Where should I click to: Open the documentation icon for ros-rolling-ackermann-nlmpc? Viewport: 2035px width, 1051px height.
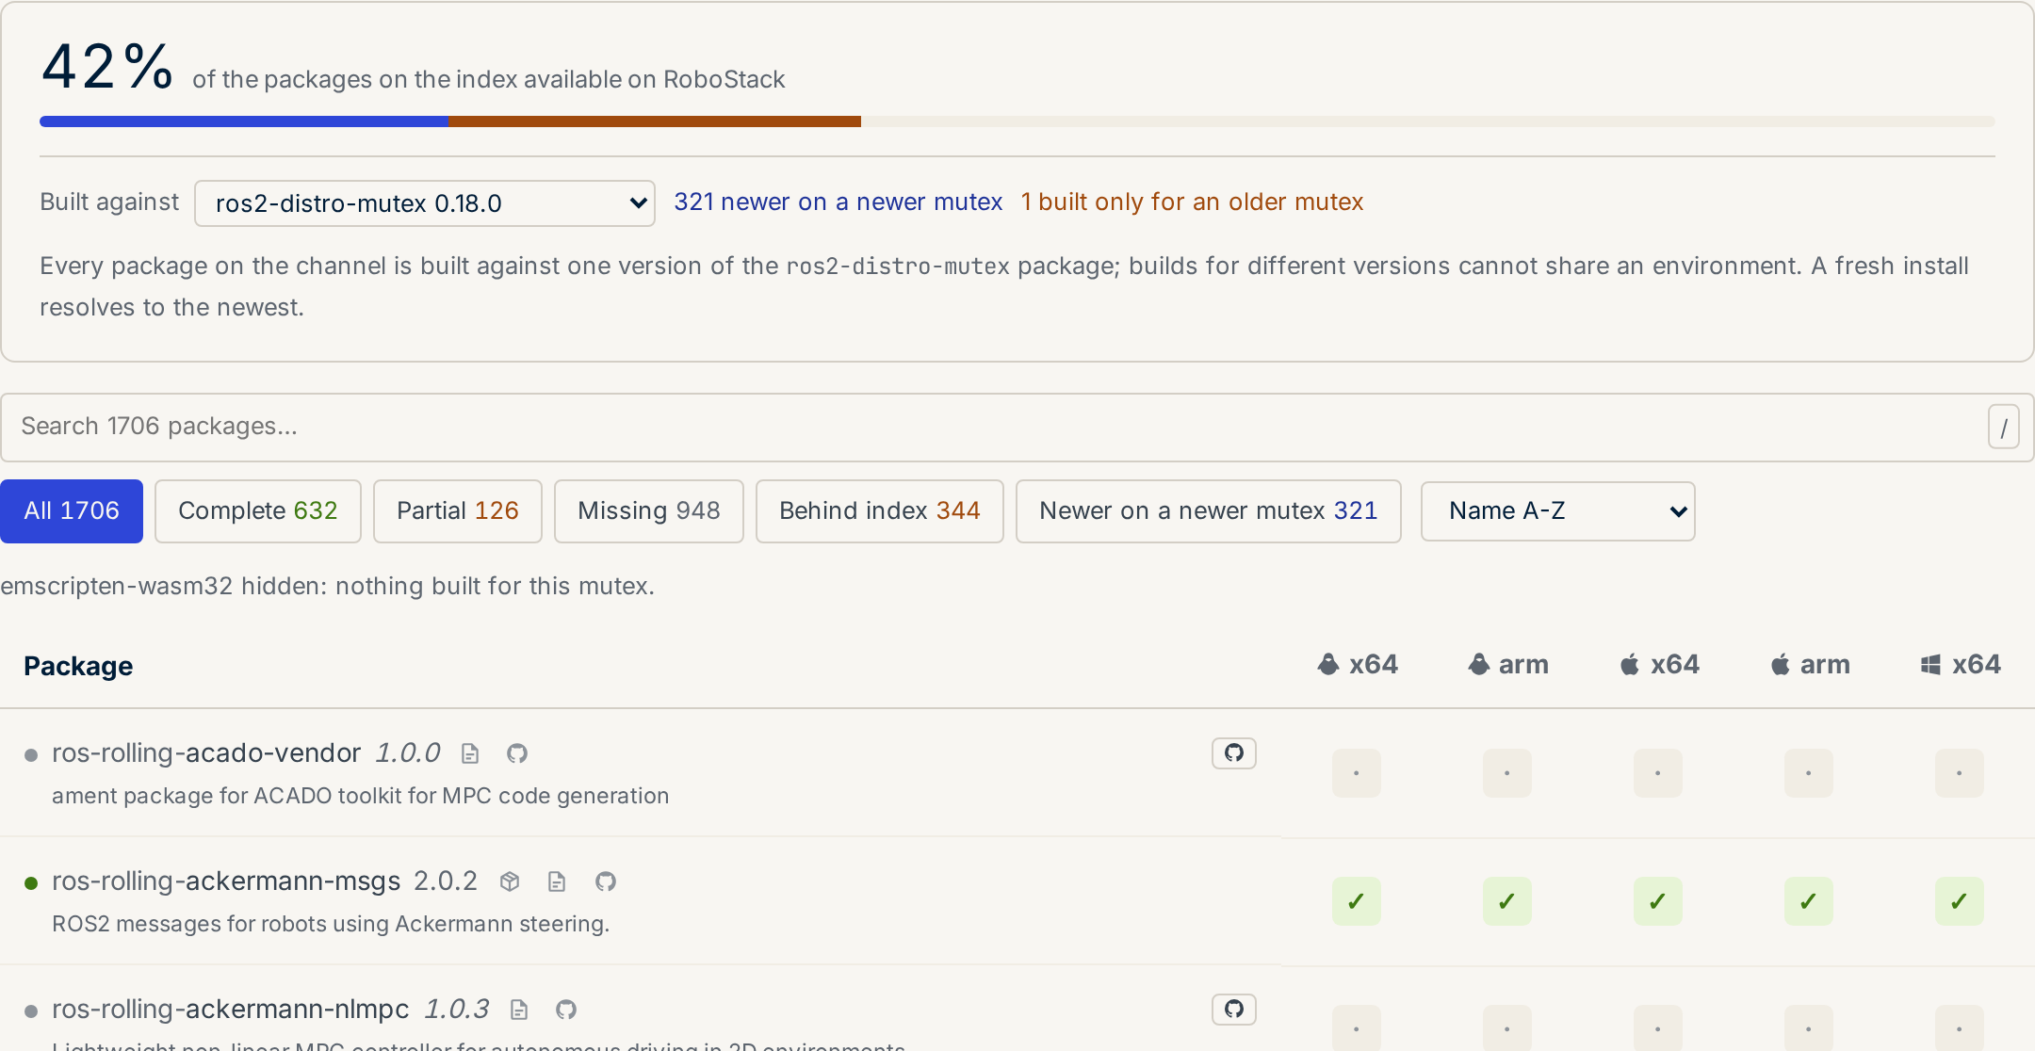518,1010
